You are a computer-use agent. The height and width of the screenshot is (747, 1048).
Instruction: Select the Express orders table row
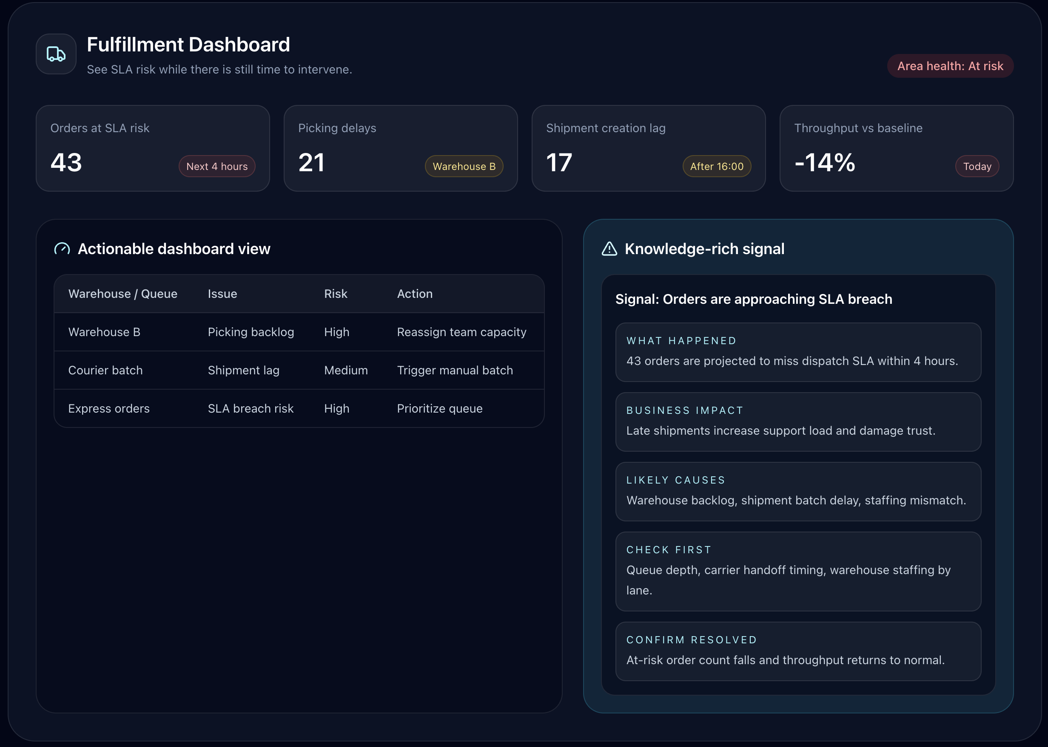click(108, 408)
